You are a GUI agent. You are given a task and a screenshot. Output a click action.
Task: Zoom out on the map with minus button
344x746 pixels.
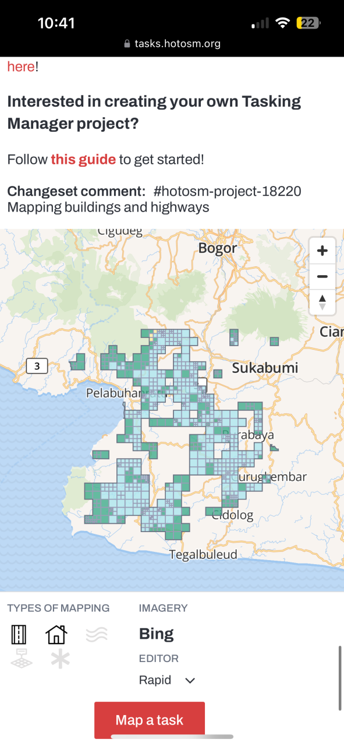pyautogui.click(x=322, y=277)
